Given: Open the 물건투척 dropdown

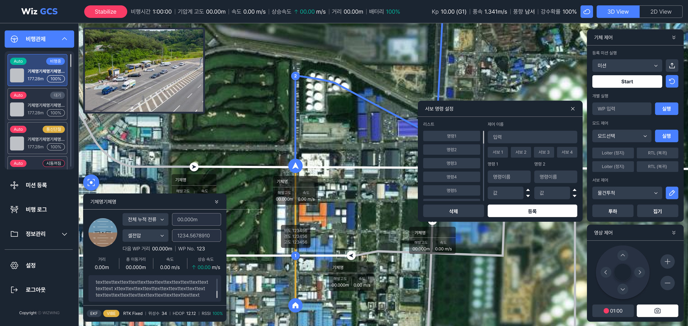Looking at the screenshot, I should click(627, 193).
